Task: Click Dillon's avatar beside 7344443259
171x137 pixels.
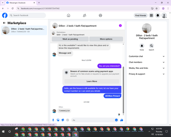Action: coord(54,111)
